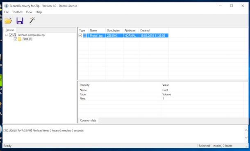
Task: Click the Photo1.jpg file type icon
Action: pos(84,36)
